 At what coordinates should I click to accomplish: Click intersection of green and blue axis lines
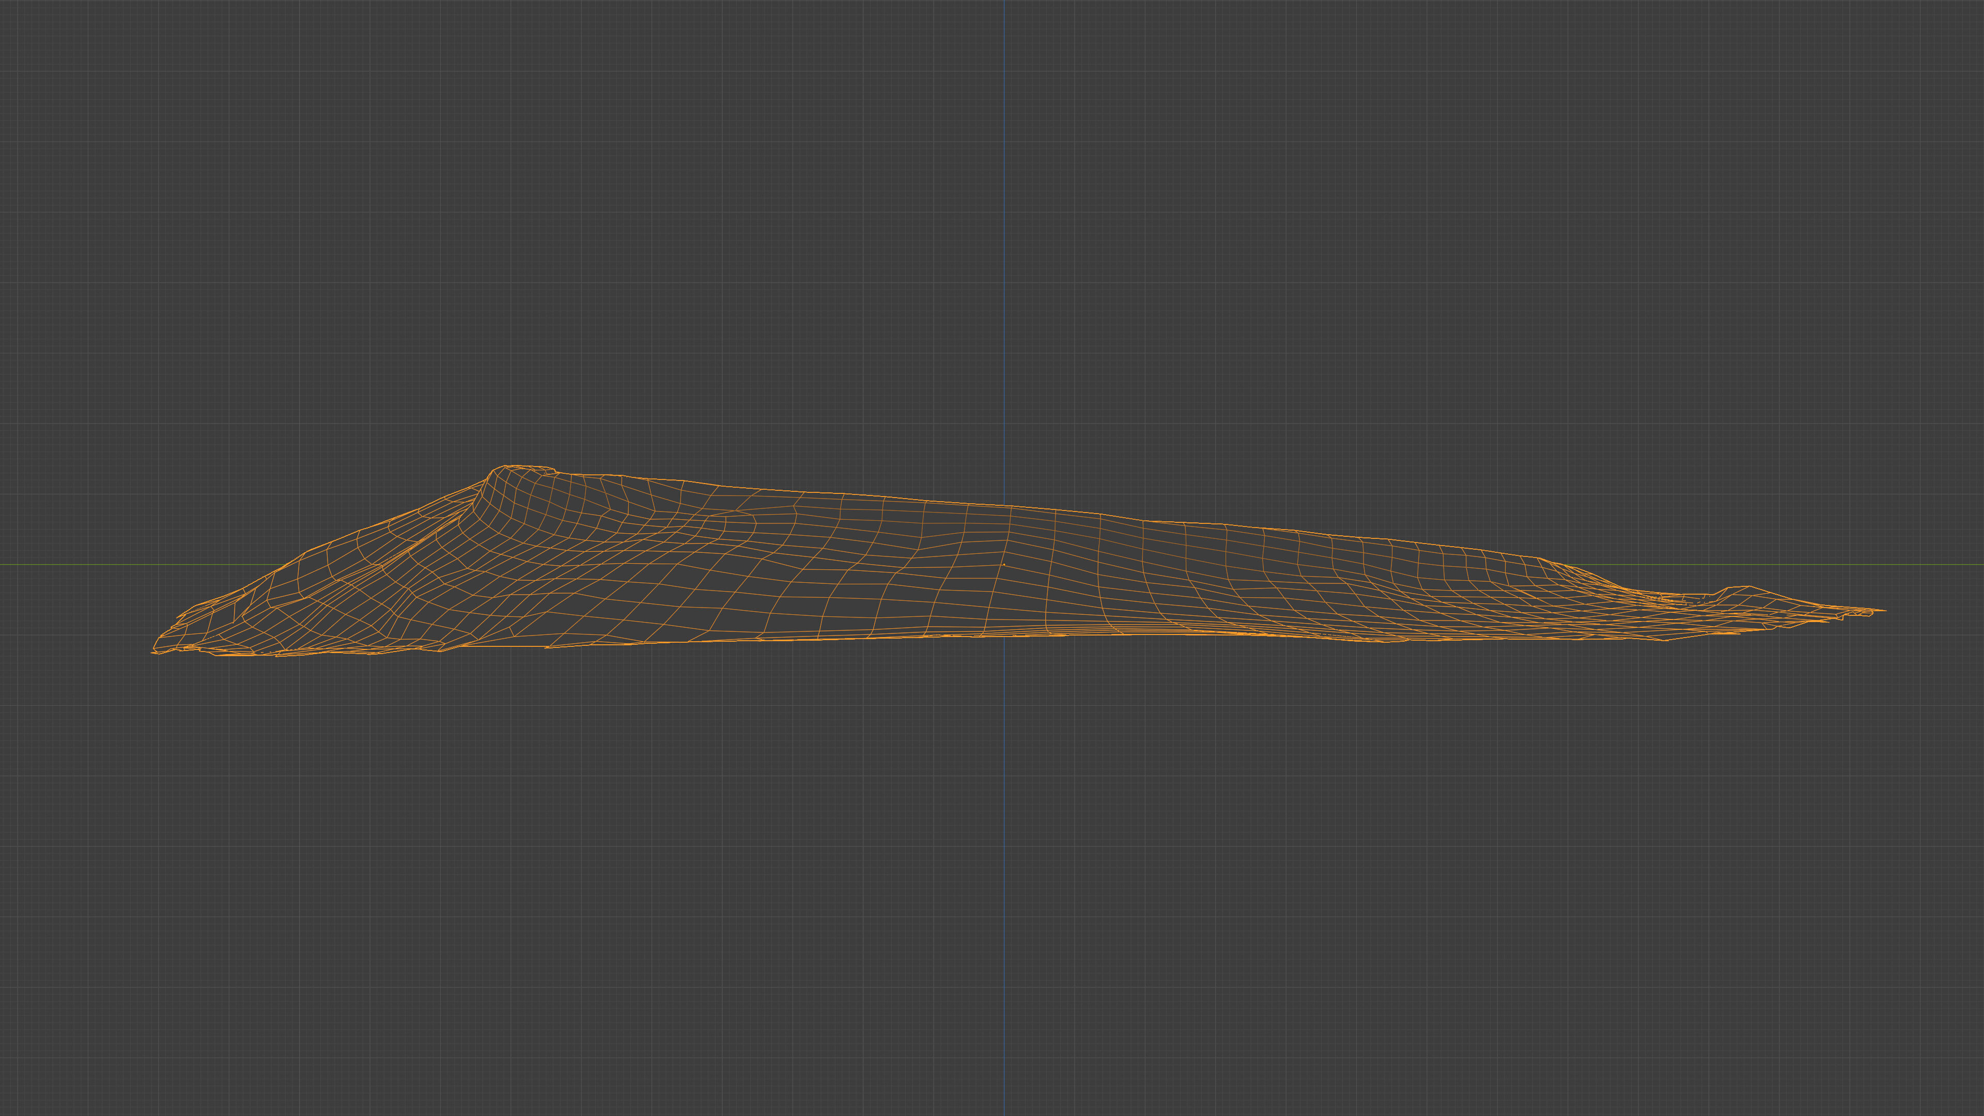pos(1003,565)
